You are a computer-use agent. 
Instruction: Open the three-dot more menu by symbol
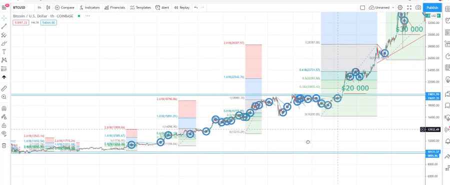click(87, 16)
